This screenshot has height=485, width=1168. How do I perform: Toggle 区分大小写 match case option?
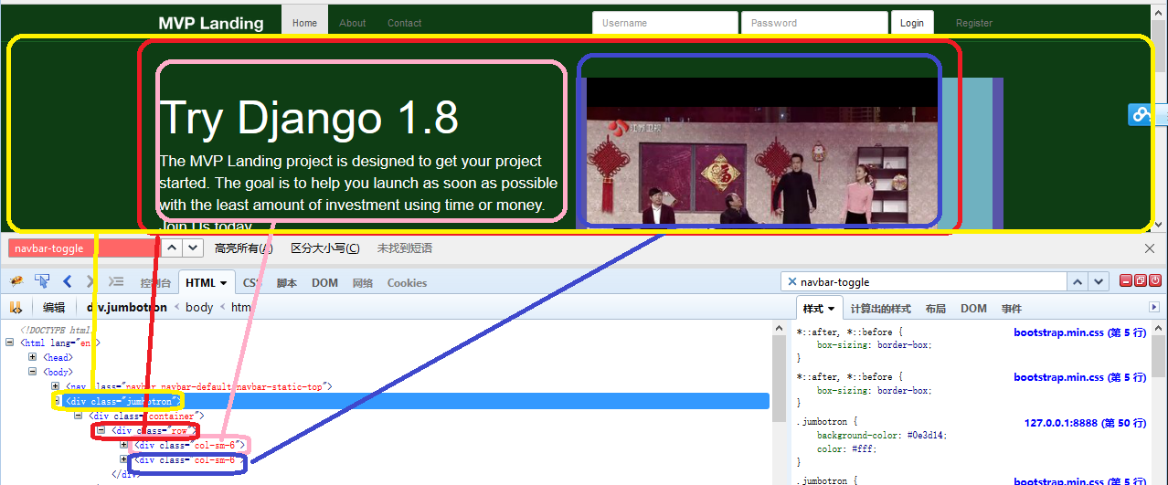[324, 248]
